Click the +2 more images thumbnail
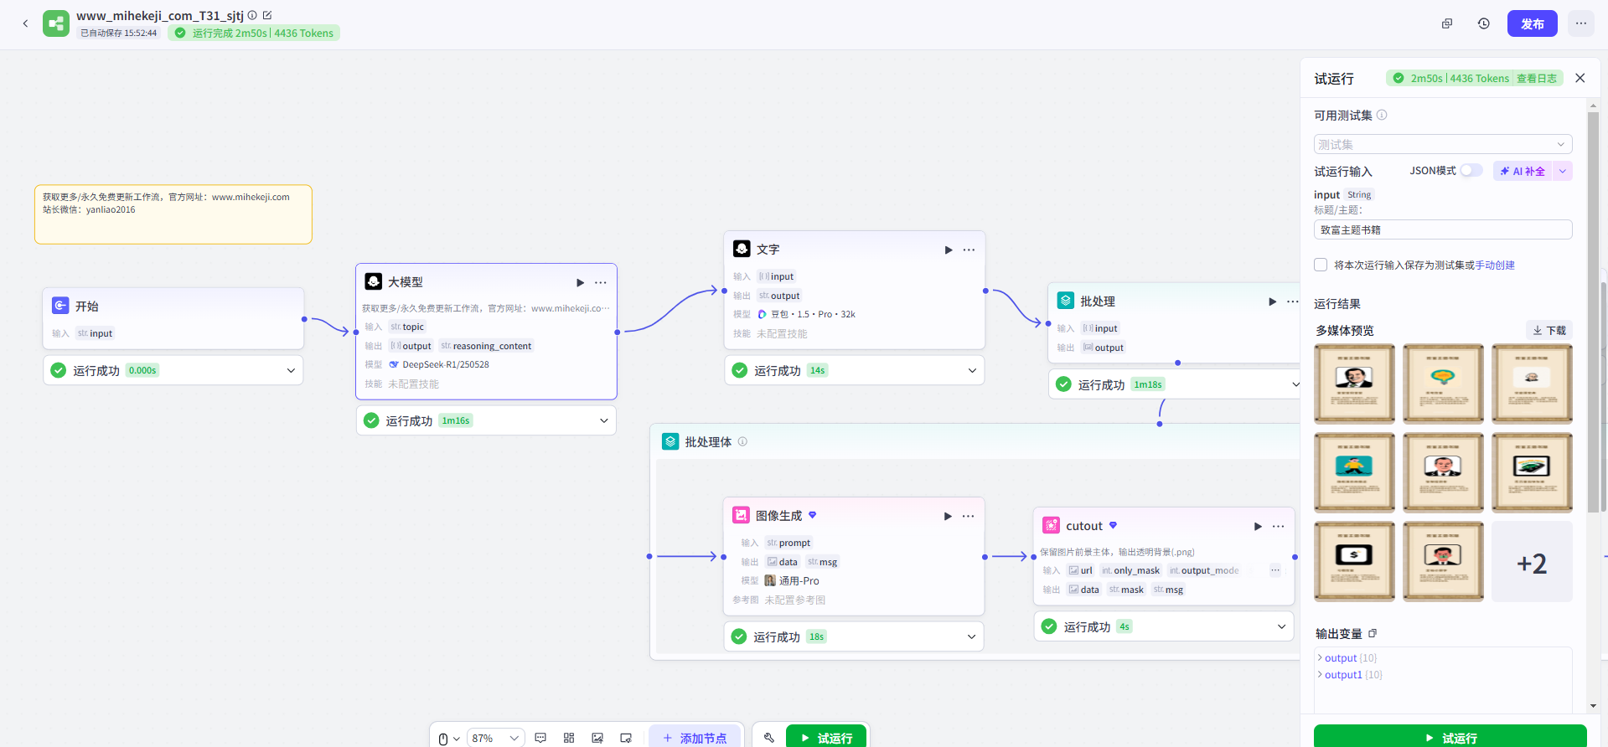The image size is (1608, 747). click(1531, 562)
